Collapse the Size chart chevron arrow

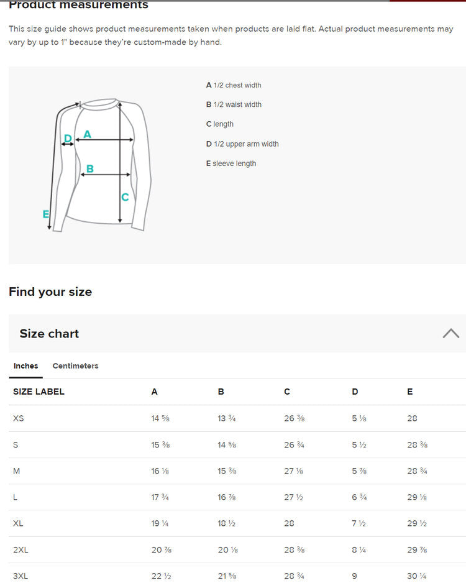(x=451, y=333)
